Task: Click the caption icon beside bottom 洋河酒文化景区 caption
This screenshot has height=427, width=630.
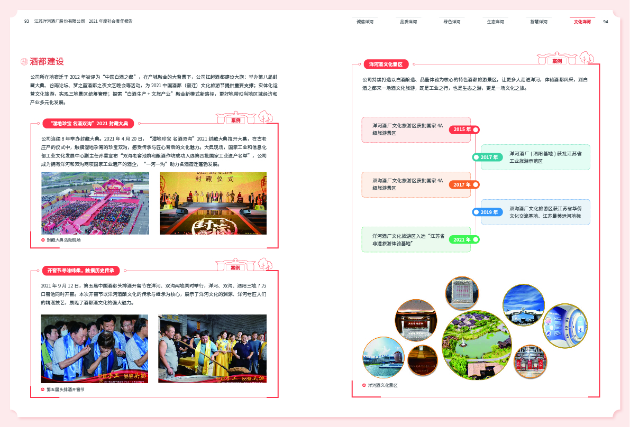Action: point(364,385)
